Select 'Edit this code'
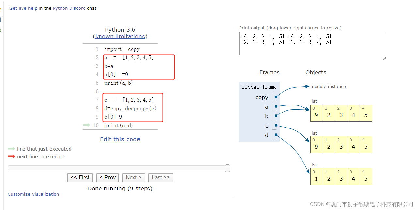The width and height of the screenshot is (418, 210). [x=120, y=139]
